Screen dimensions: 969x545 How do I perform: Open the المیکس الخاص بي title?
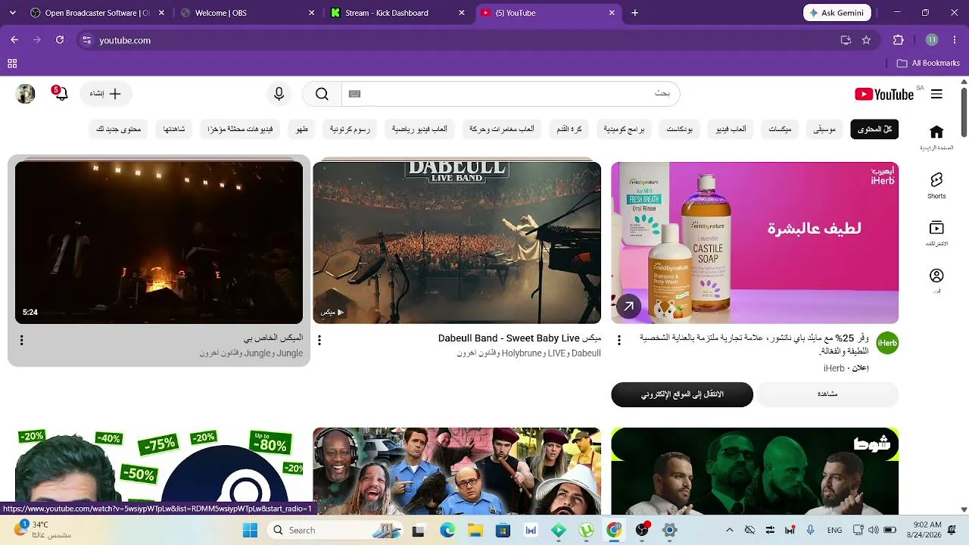point(273,338)
